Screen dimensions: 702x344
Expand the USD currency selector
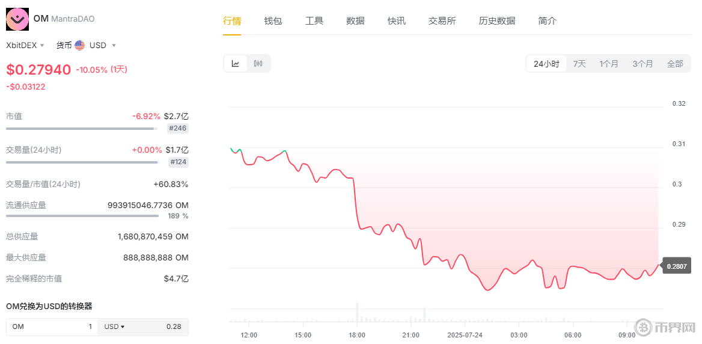[102, 45]
